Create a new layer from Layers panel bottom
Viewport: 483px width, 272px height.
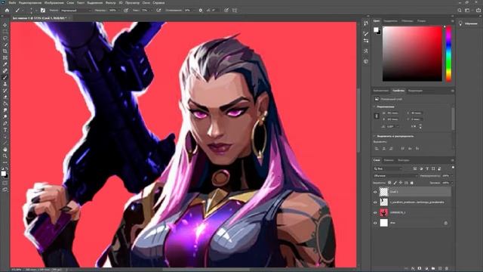[440, 269]
